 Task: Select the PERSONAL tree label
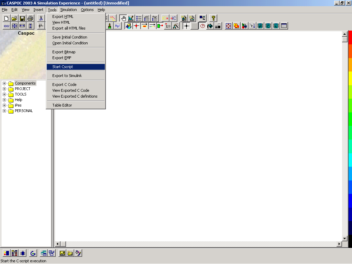[24, 111]
